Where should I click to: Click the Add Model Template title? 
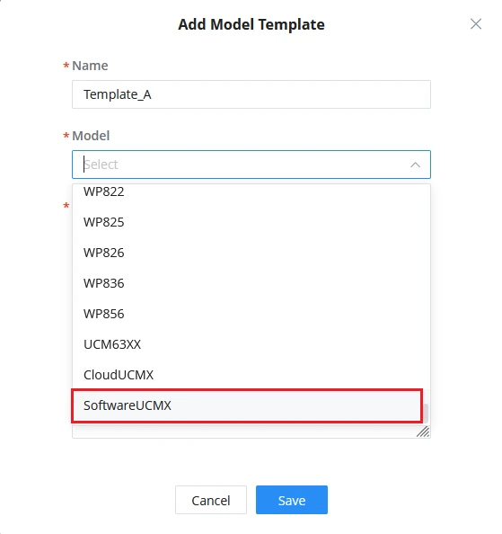(x=251, y=24)
